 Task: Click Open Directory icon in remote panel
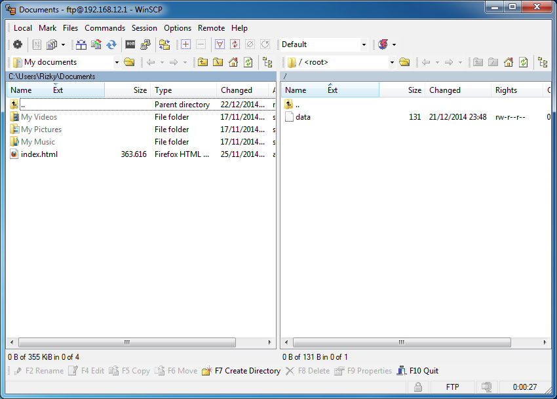tap(404, 62)
